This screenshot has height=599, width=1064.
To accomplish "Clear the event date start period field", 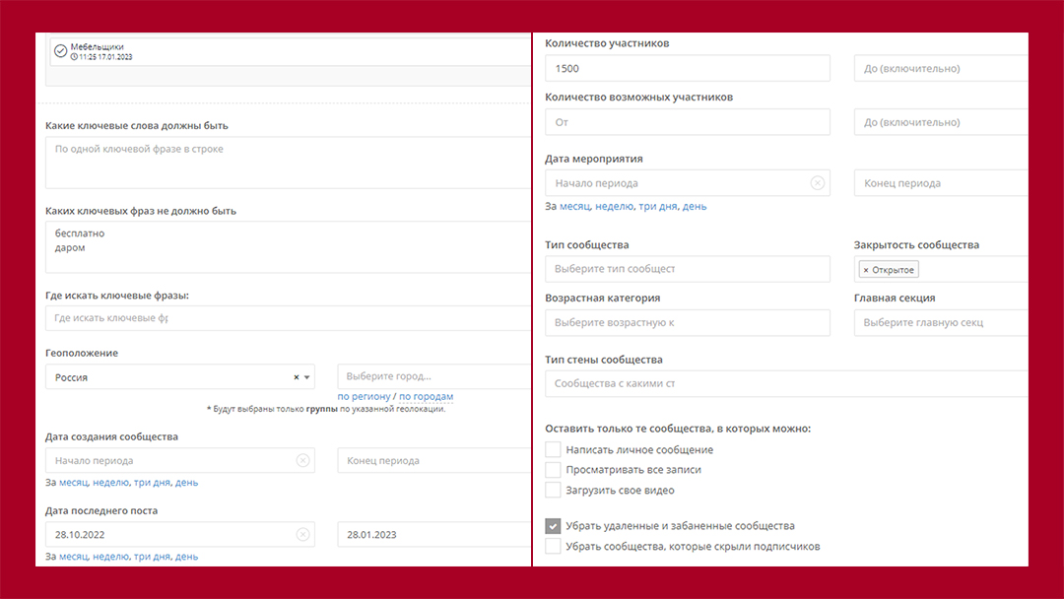I will [x=818, y=183].
